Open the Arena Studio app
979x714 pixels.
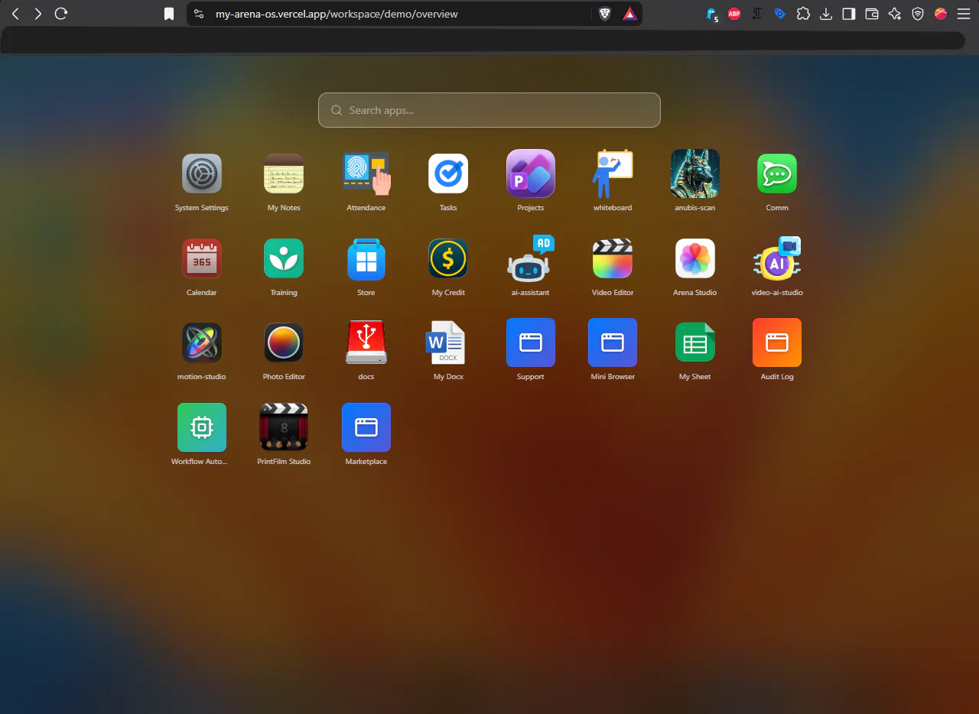[x=695, y=258]
